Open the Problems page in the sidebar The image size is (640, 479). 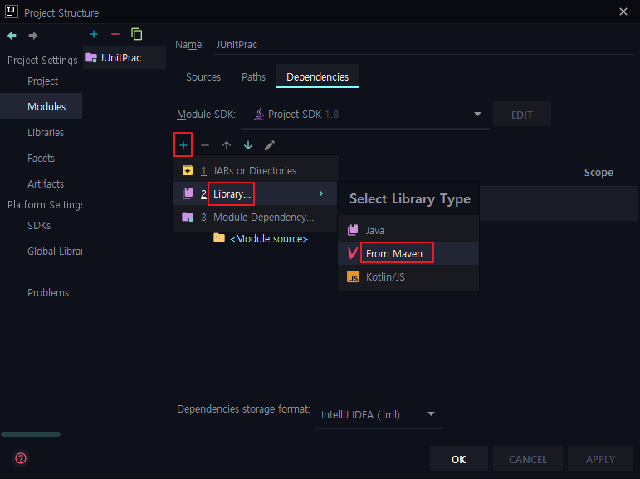click(48, 293)
